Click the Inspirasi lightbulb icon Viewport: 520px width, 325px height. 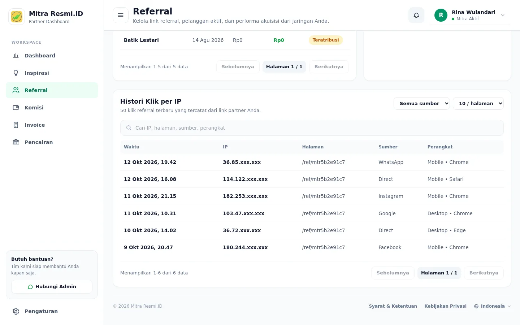pos(16,73)
